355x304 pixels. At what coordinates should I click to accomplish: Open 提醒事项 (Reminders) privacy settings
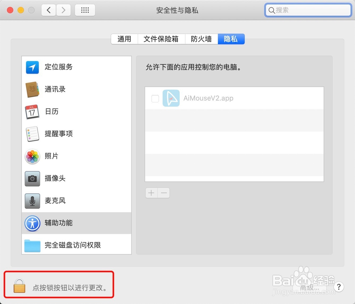pos(59,134)
